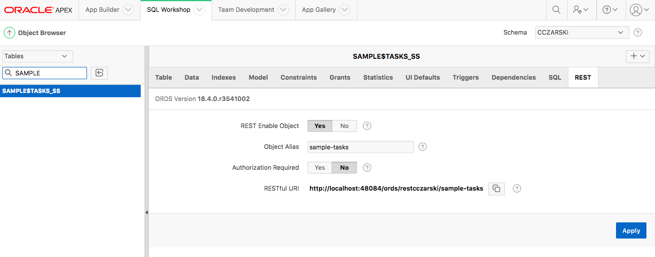The image size is (655, 257).
Task: Click the Object Alias text field
Action: tap(360, 147)
